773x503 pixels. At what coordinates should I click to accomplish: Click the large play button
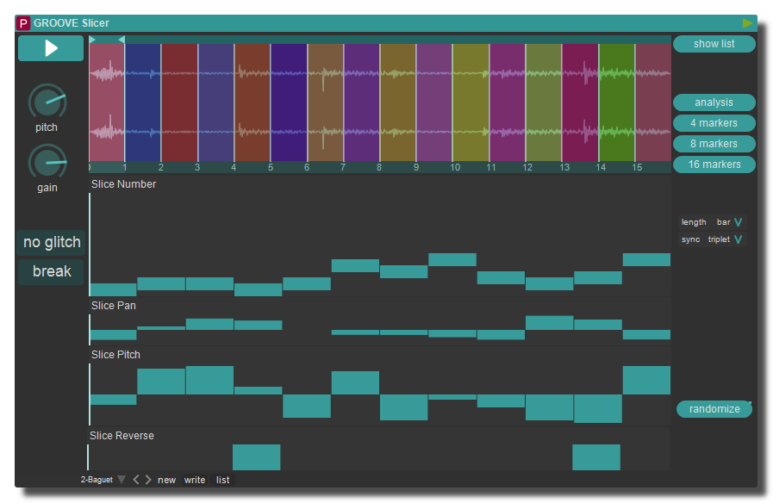(x=51, y=48)
